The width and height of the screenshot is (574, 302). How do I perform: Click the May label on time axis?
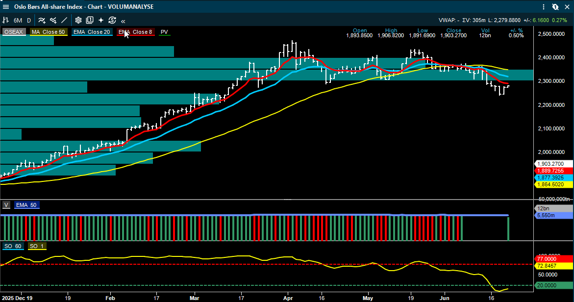point(368,298)
